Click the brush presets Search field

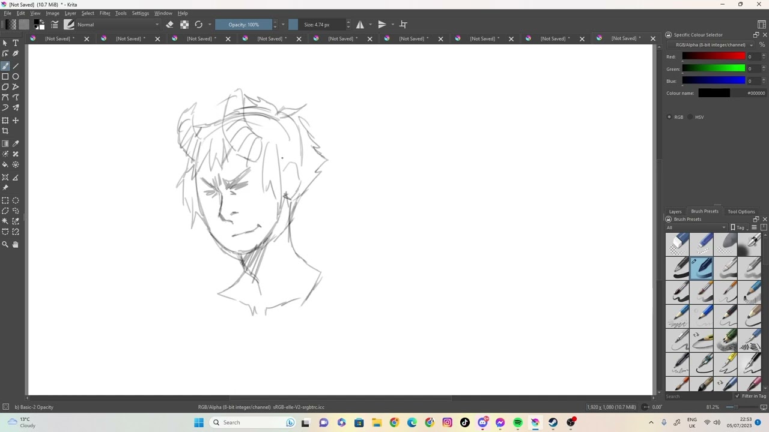[x=698, y=397]
